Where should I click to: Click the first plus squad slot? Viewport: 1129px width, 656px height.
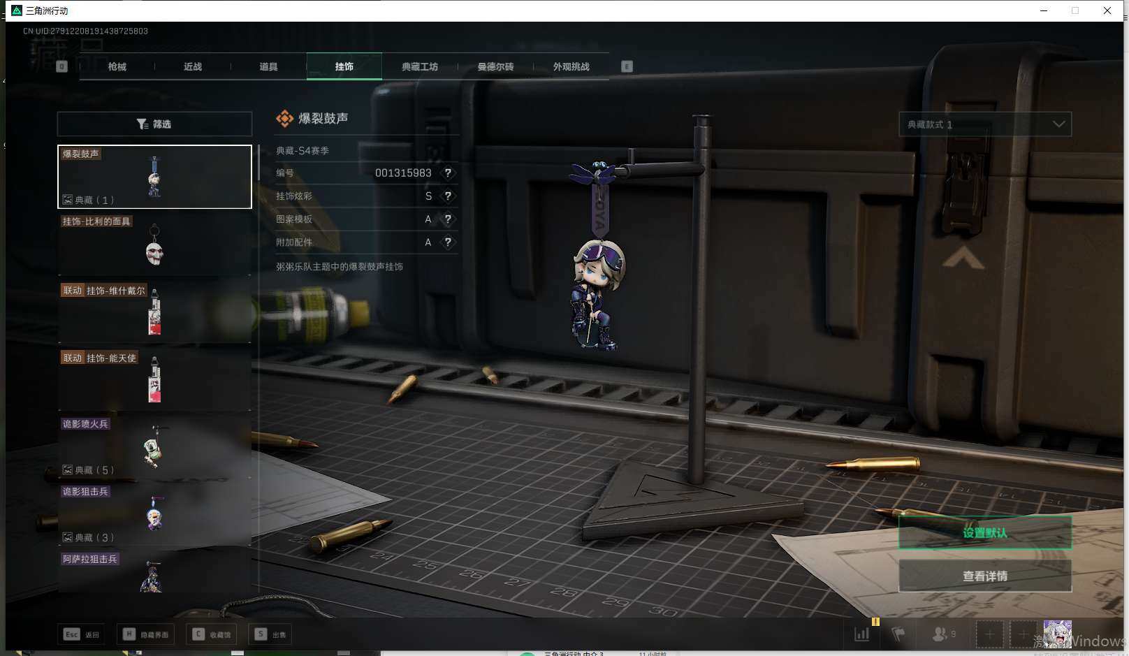[x=989, y=634]
